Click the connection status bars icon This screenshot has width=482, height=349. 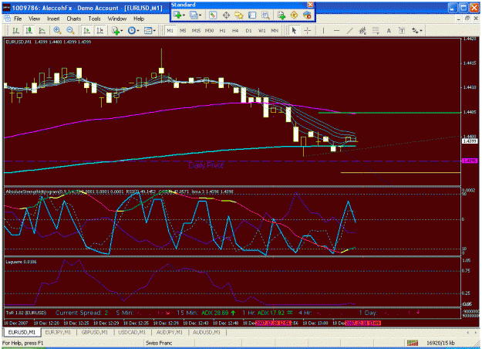click(413, 343)
